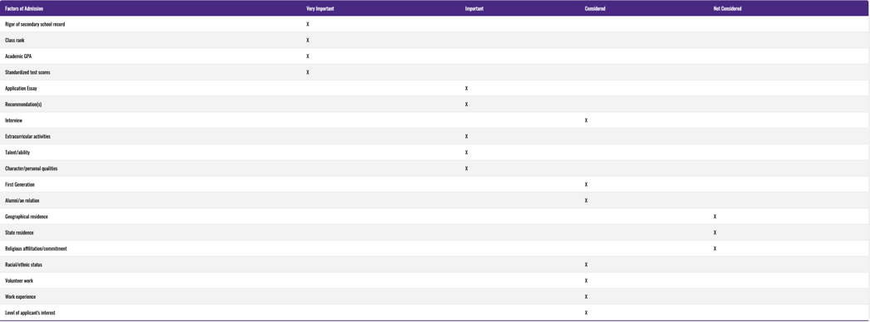Image resolution: width=870 pixels, height=322 pixels.
Task: Click the X mark in the State residence row
Action: point(715,233)
